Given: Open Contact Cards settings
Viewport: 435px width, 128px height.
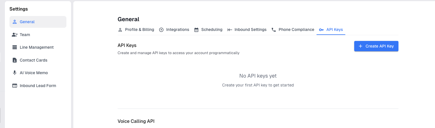Looking at the screenshot, I should pos(38,60).
